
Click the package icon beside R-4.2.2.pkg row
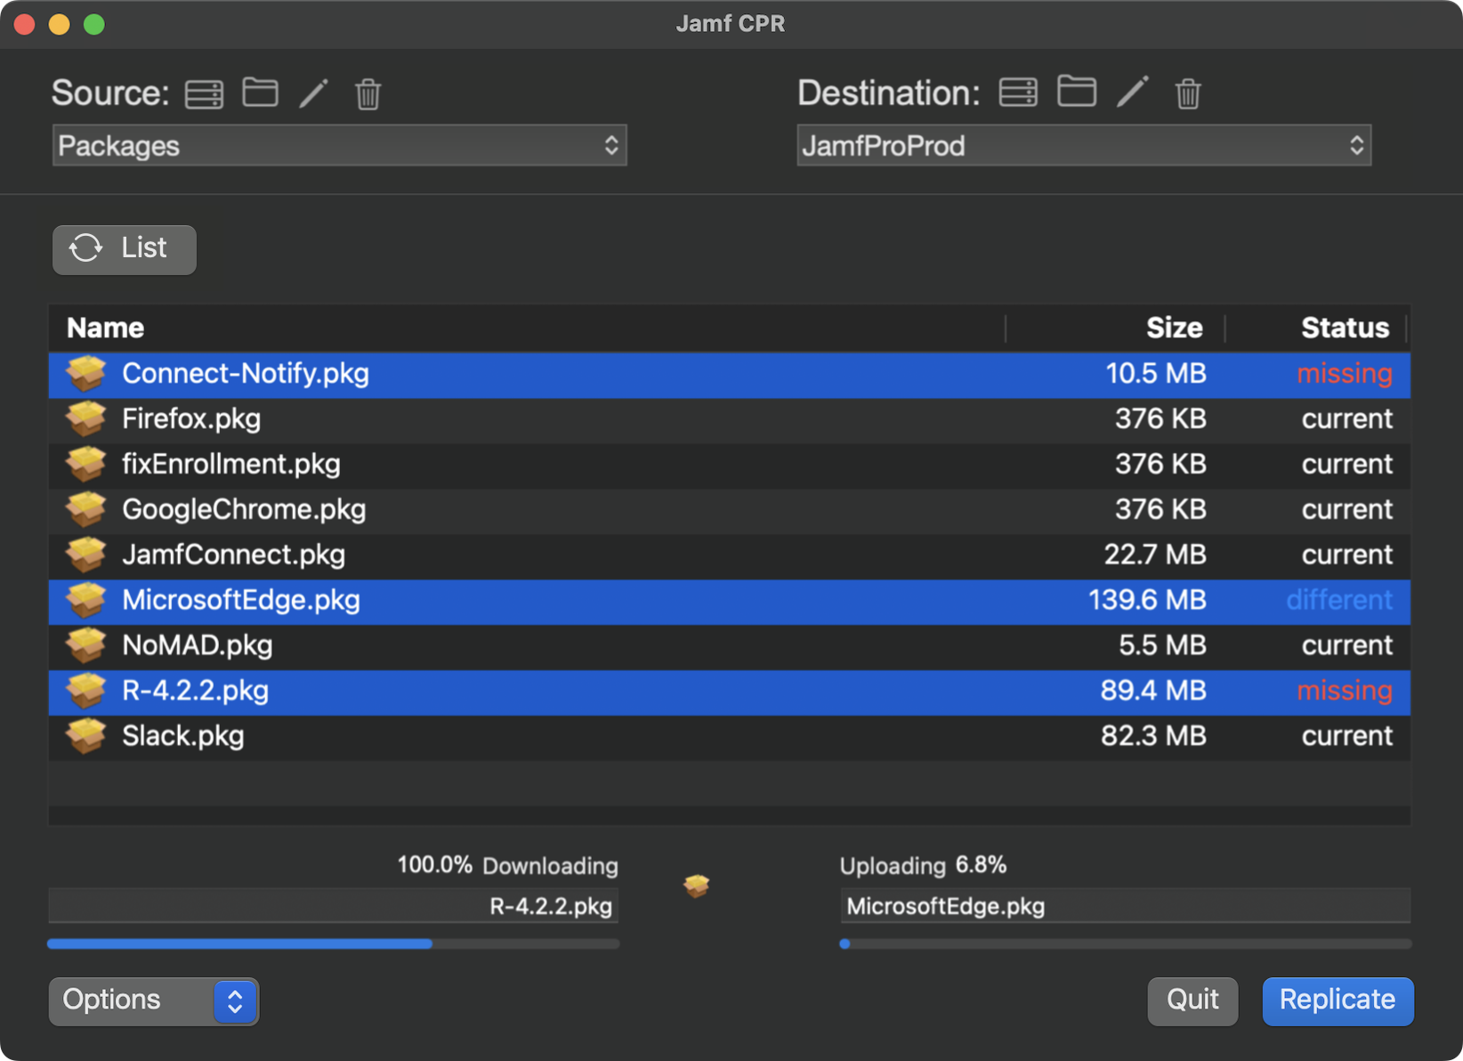point(86,692)
